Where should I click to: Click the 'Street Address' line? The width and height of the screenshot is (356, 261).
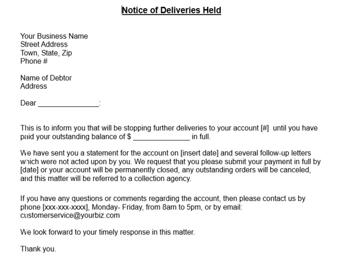44,44
